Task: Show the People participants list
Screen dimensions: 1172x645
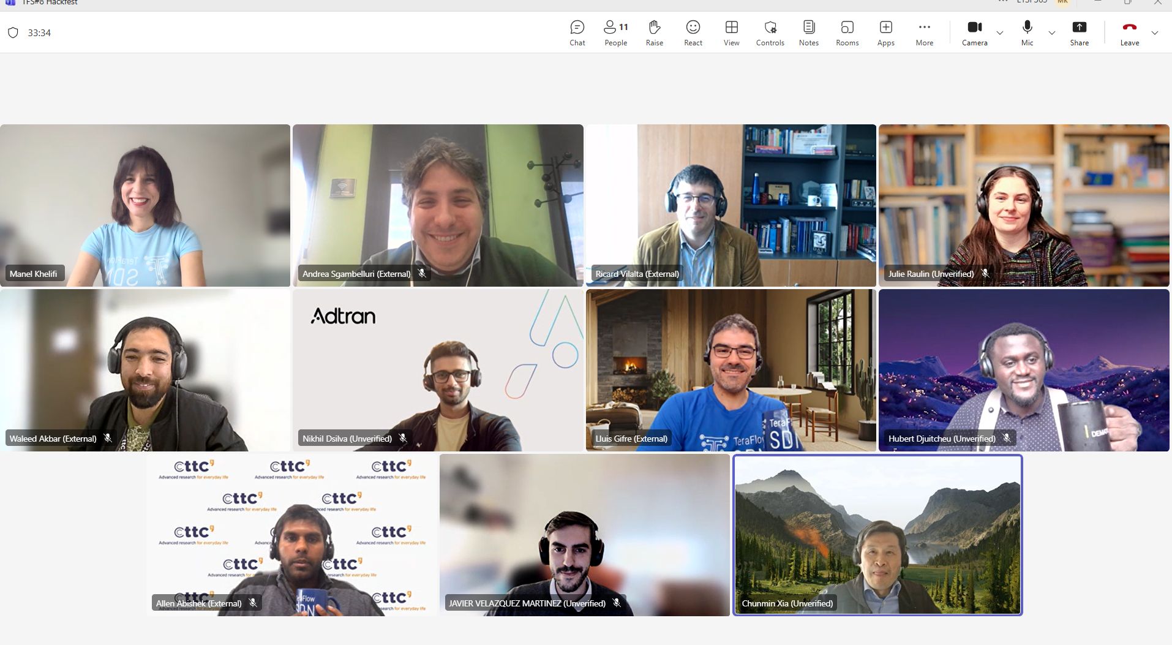Action: click(x=615, y=33)
